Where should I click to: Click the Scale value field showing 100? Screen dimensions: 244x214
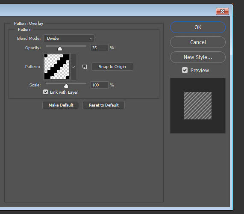click(100, 85)
